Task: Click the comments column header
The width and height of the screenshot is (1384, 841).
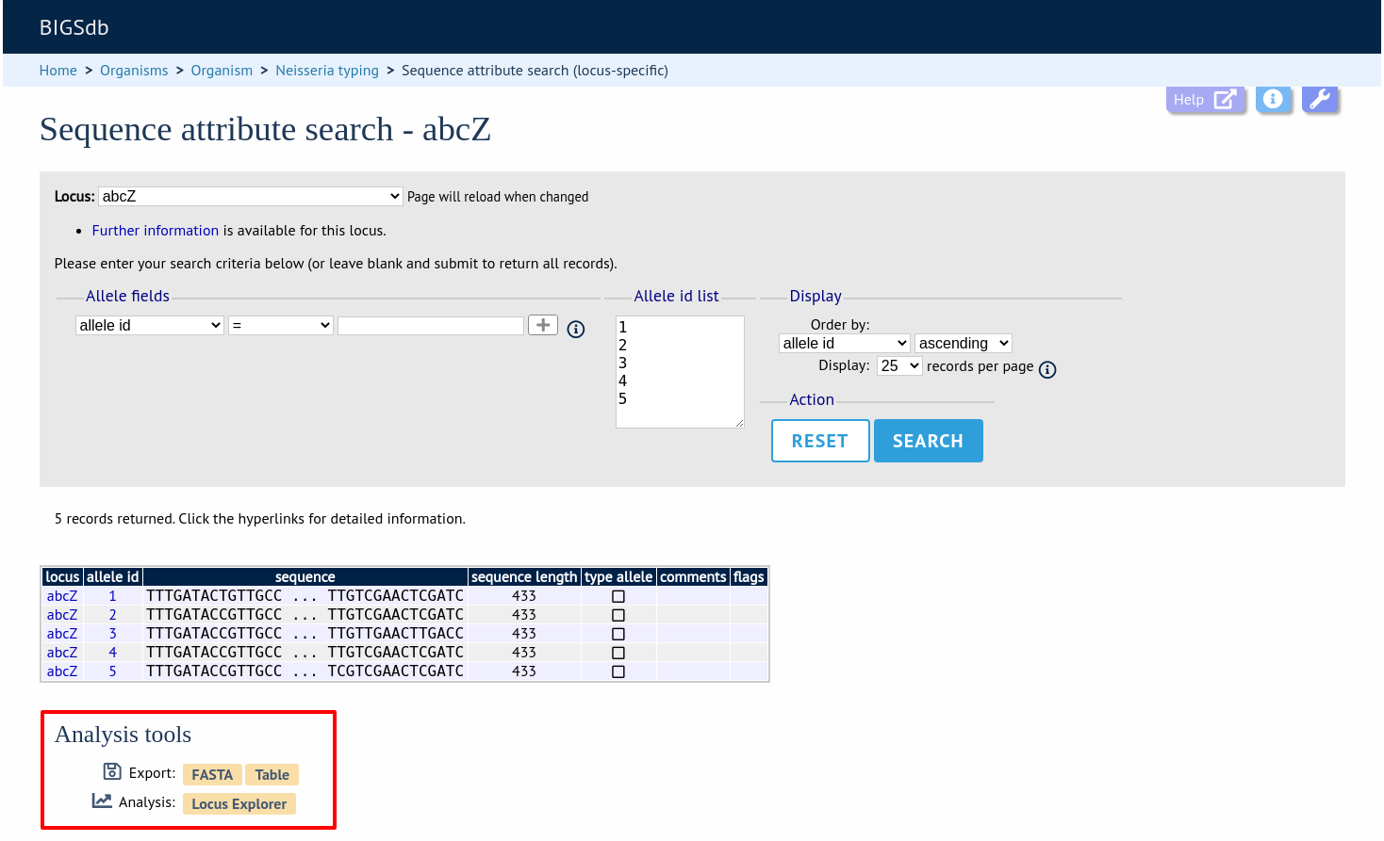Action: point(693,577)
